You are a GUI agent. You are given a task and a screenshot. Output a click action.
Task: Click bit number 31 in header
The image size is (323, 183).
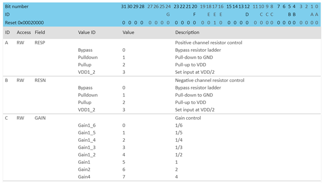tap(124, 7)
